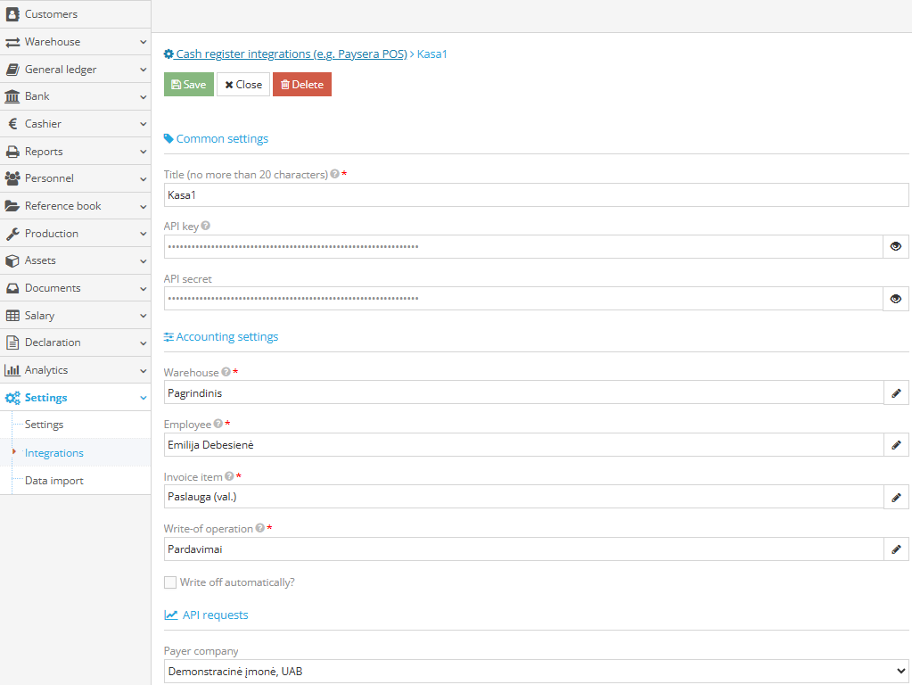Click the Customers sidebar icon

pyautogui.click(x=12, y=13)
